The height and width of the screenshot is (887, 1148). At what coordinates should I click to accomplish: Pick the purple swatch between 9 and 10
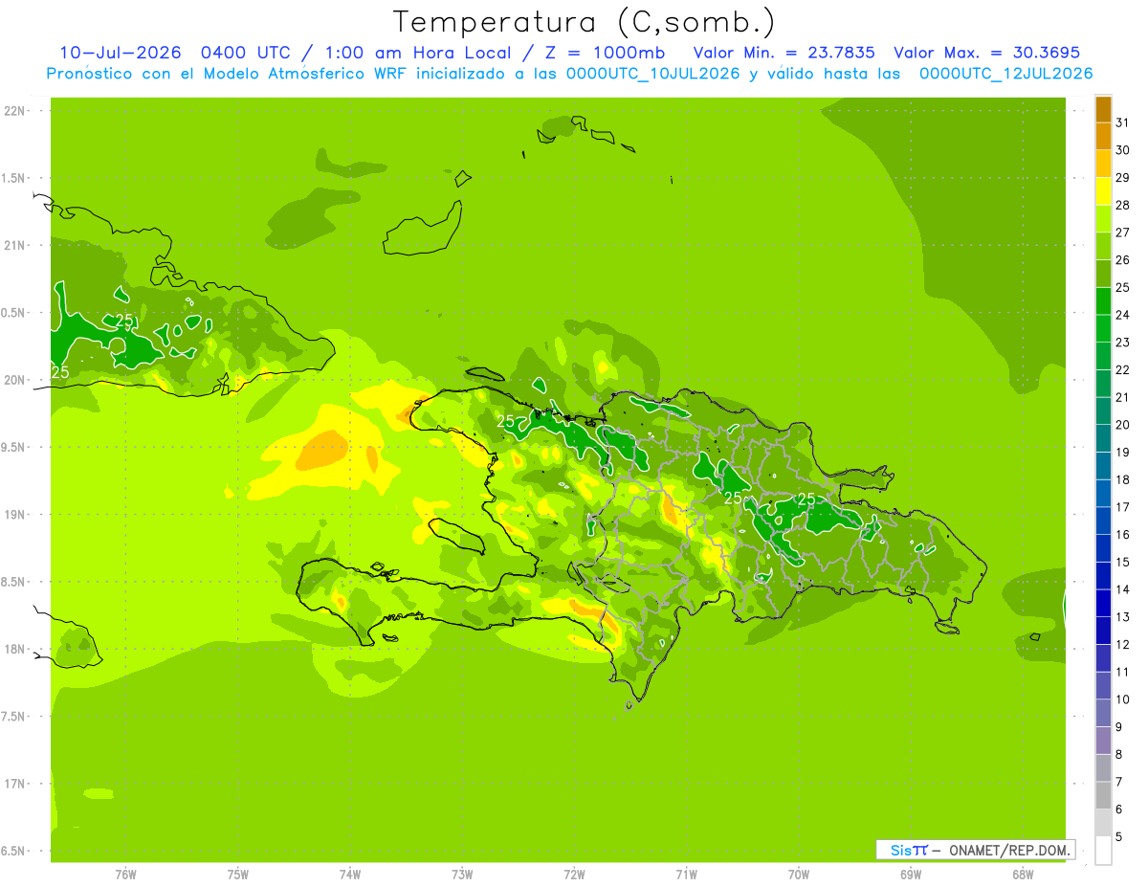click(1103, 713)
